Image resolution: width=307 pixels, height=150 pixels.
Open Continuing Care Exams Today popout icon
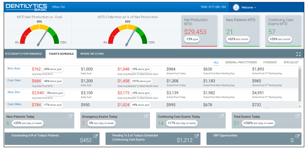tap(222, 116)
